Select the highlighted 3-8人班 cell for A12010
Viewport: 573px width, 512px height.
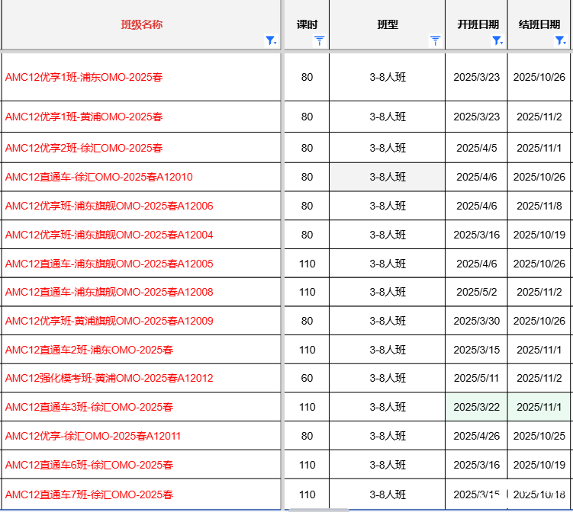[x=388, y=177]
